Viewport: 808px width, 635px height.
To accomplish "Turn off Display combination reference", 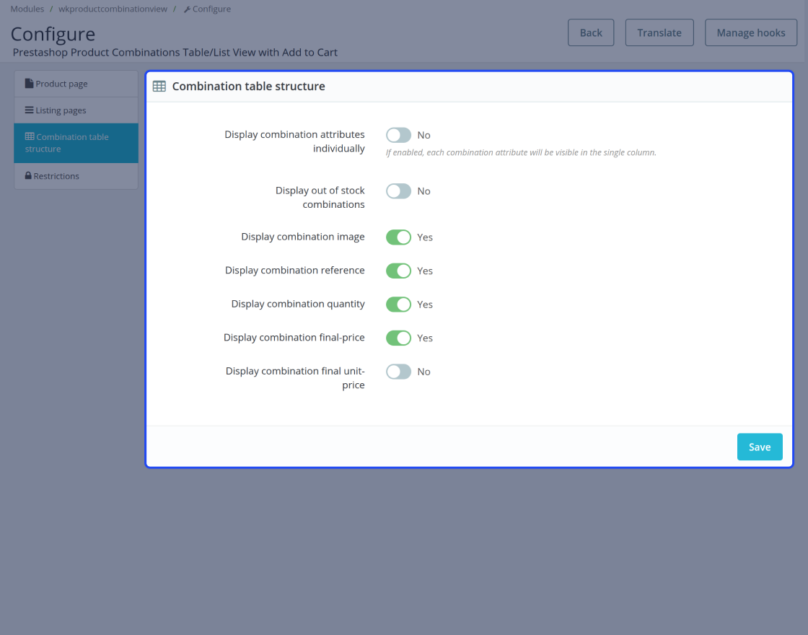I will (x=398, y=271).
